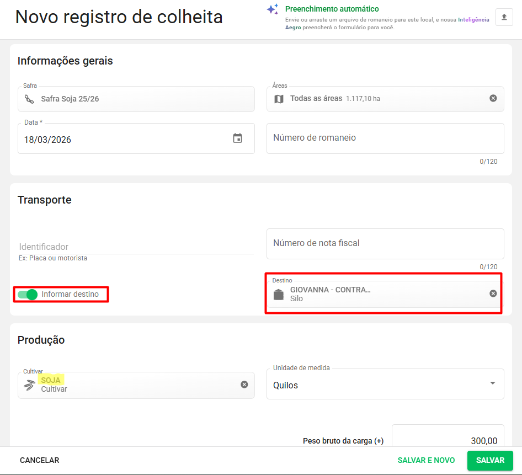Click the map icon in Áreas
The image size is (522, 475).
[x=279, y=99]
